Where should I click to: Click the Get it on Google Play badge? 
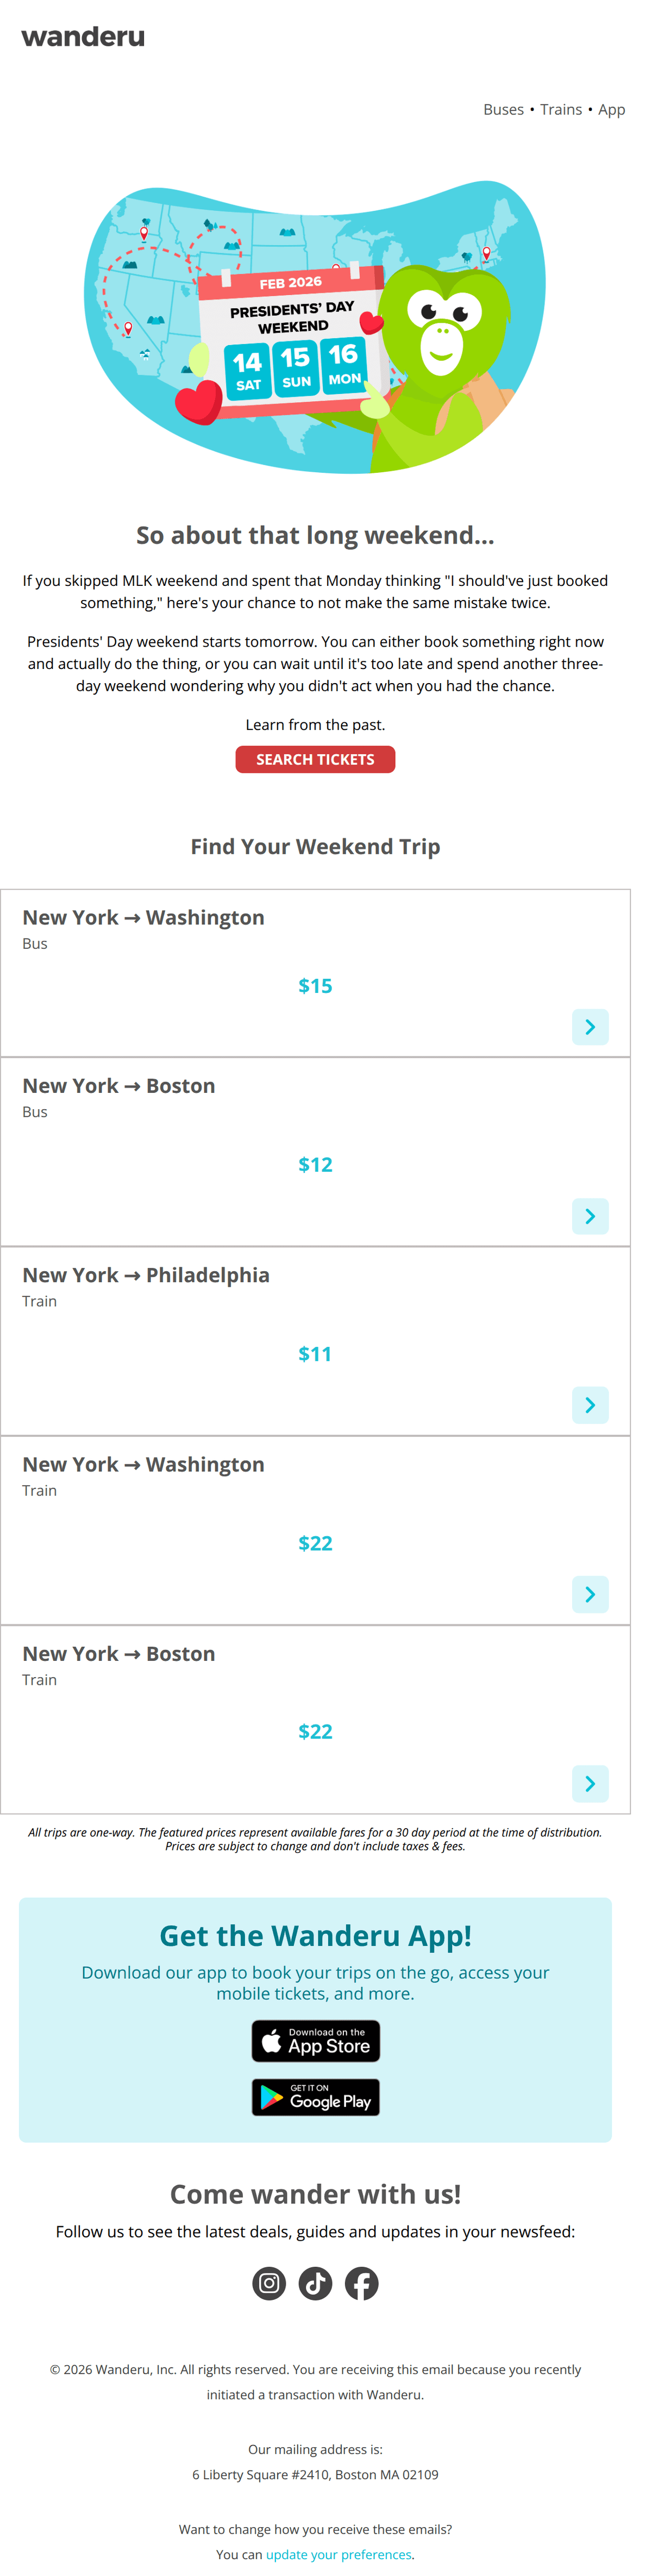(x=315, y=2097)
